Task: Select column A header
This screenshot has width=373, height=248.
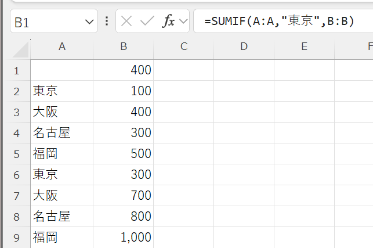Action: pyautogui.click(x=62, y=46)
